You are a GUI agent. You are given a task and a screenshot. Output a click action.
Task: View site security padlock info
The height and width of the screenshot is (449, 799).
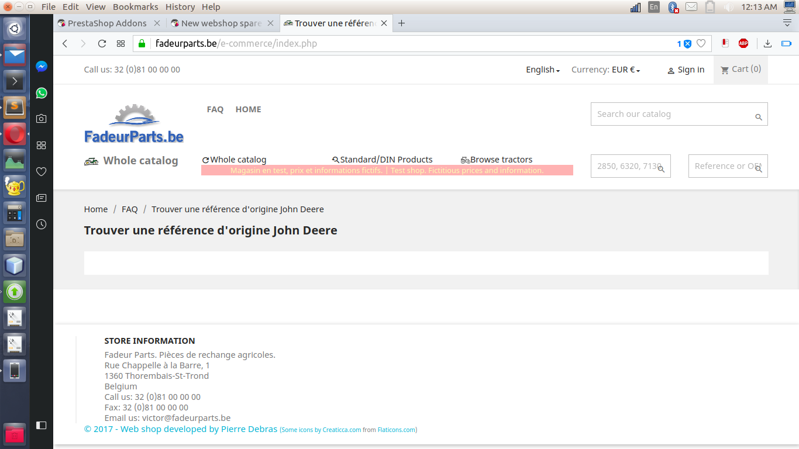[x=142, y=43]
